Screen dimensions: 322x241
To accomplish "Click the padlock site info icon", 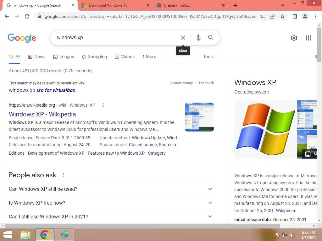I will 39,16.
